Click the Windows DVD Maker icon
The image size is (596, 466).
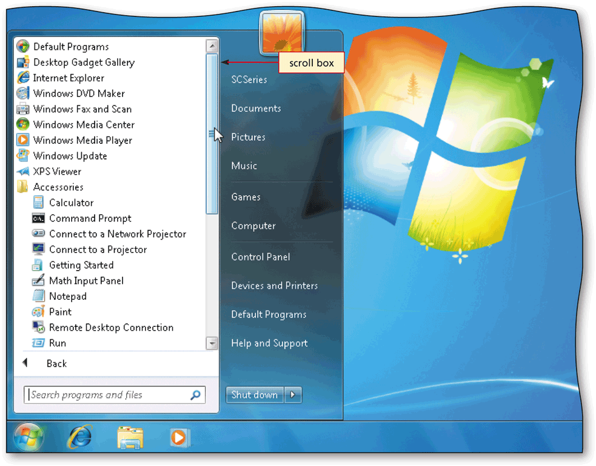click(x=23, y=93)
